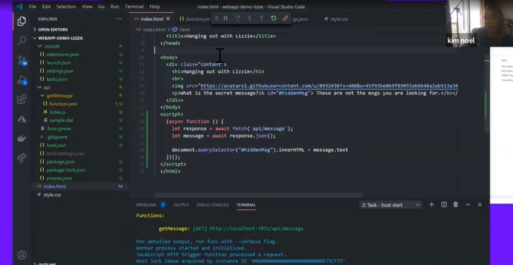Open Explorer more actions ellipsis
The image size is (513, 265).
point(119,19)
